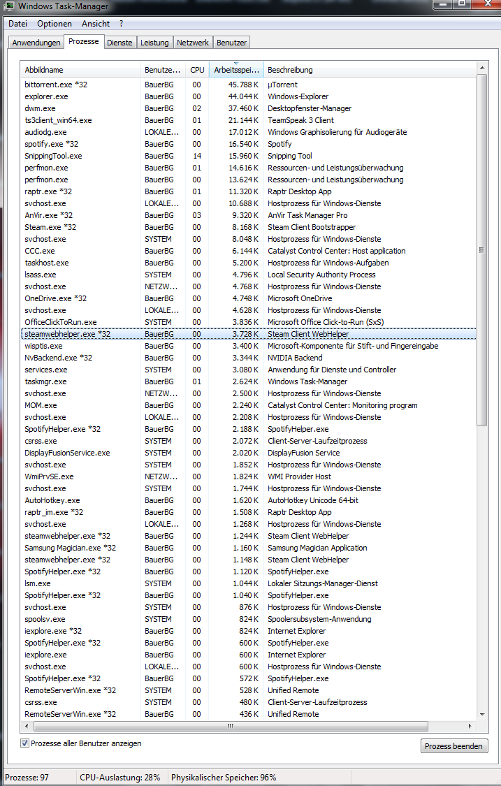The width and height of the screenshot is (501, 786).
Task: Select the CCC.exe process
Action: point(248,251)
